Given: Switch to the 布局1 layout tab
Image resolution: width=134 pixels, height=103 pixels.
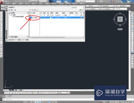Looking at the screenshot, I should [16, 90].
